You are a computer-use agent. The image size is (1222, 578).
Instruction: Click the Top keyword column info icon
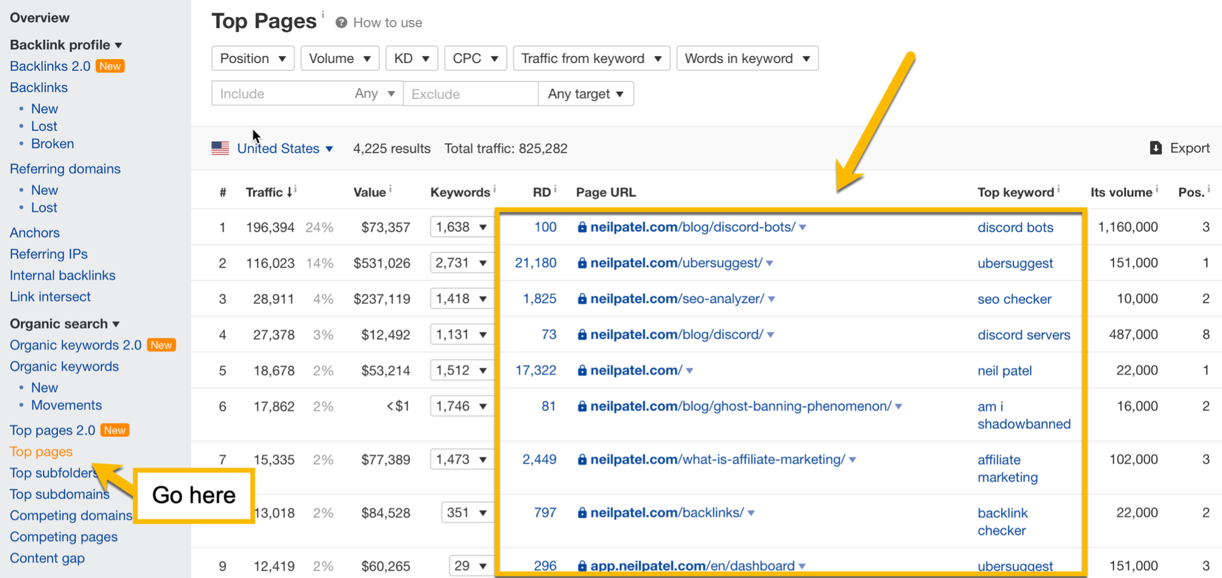tap(1059, 189)
